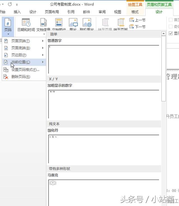The image size is (179, 206).
Task: Click the 设置页码格式 icon
Action: click(6, 70)
